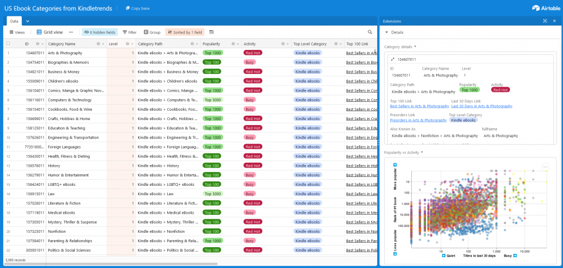Open the Activity column dropdown arrow
This screenshot has height=268, width=563.
point(288,44)
